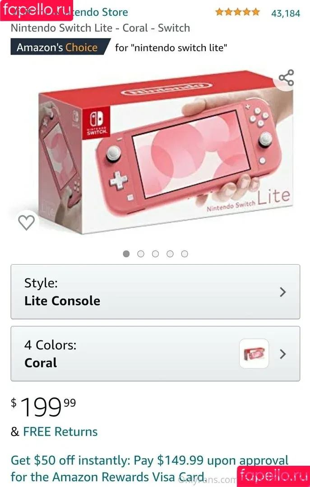310x487 pixels.
Task: Open the FREE Returns link
Action: click(x=60, y=432)
